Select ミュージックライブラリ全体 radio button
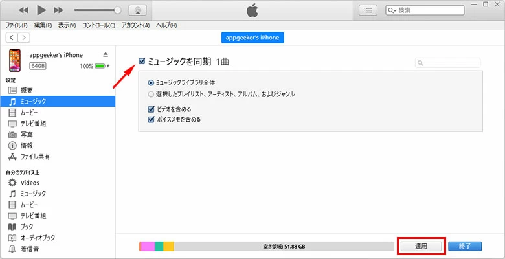 click(151, 83)
